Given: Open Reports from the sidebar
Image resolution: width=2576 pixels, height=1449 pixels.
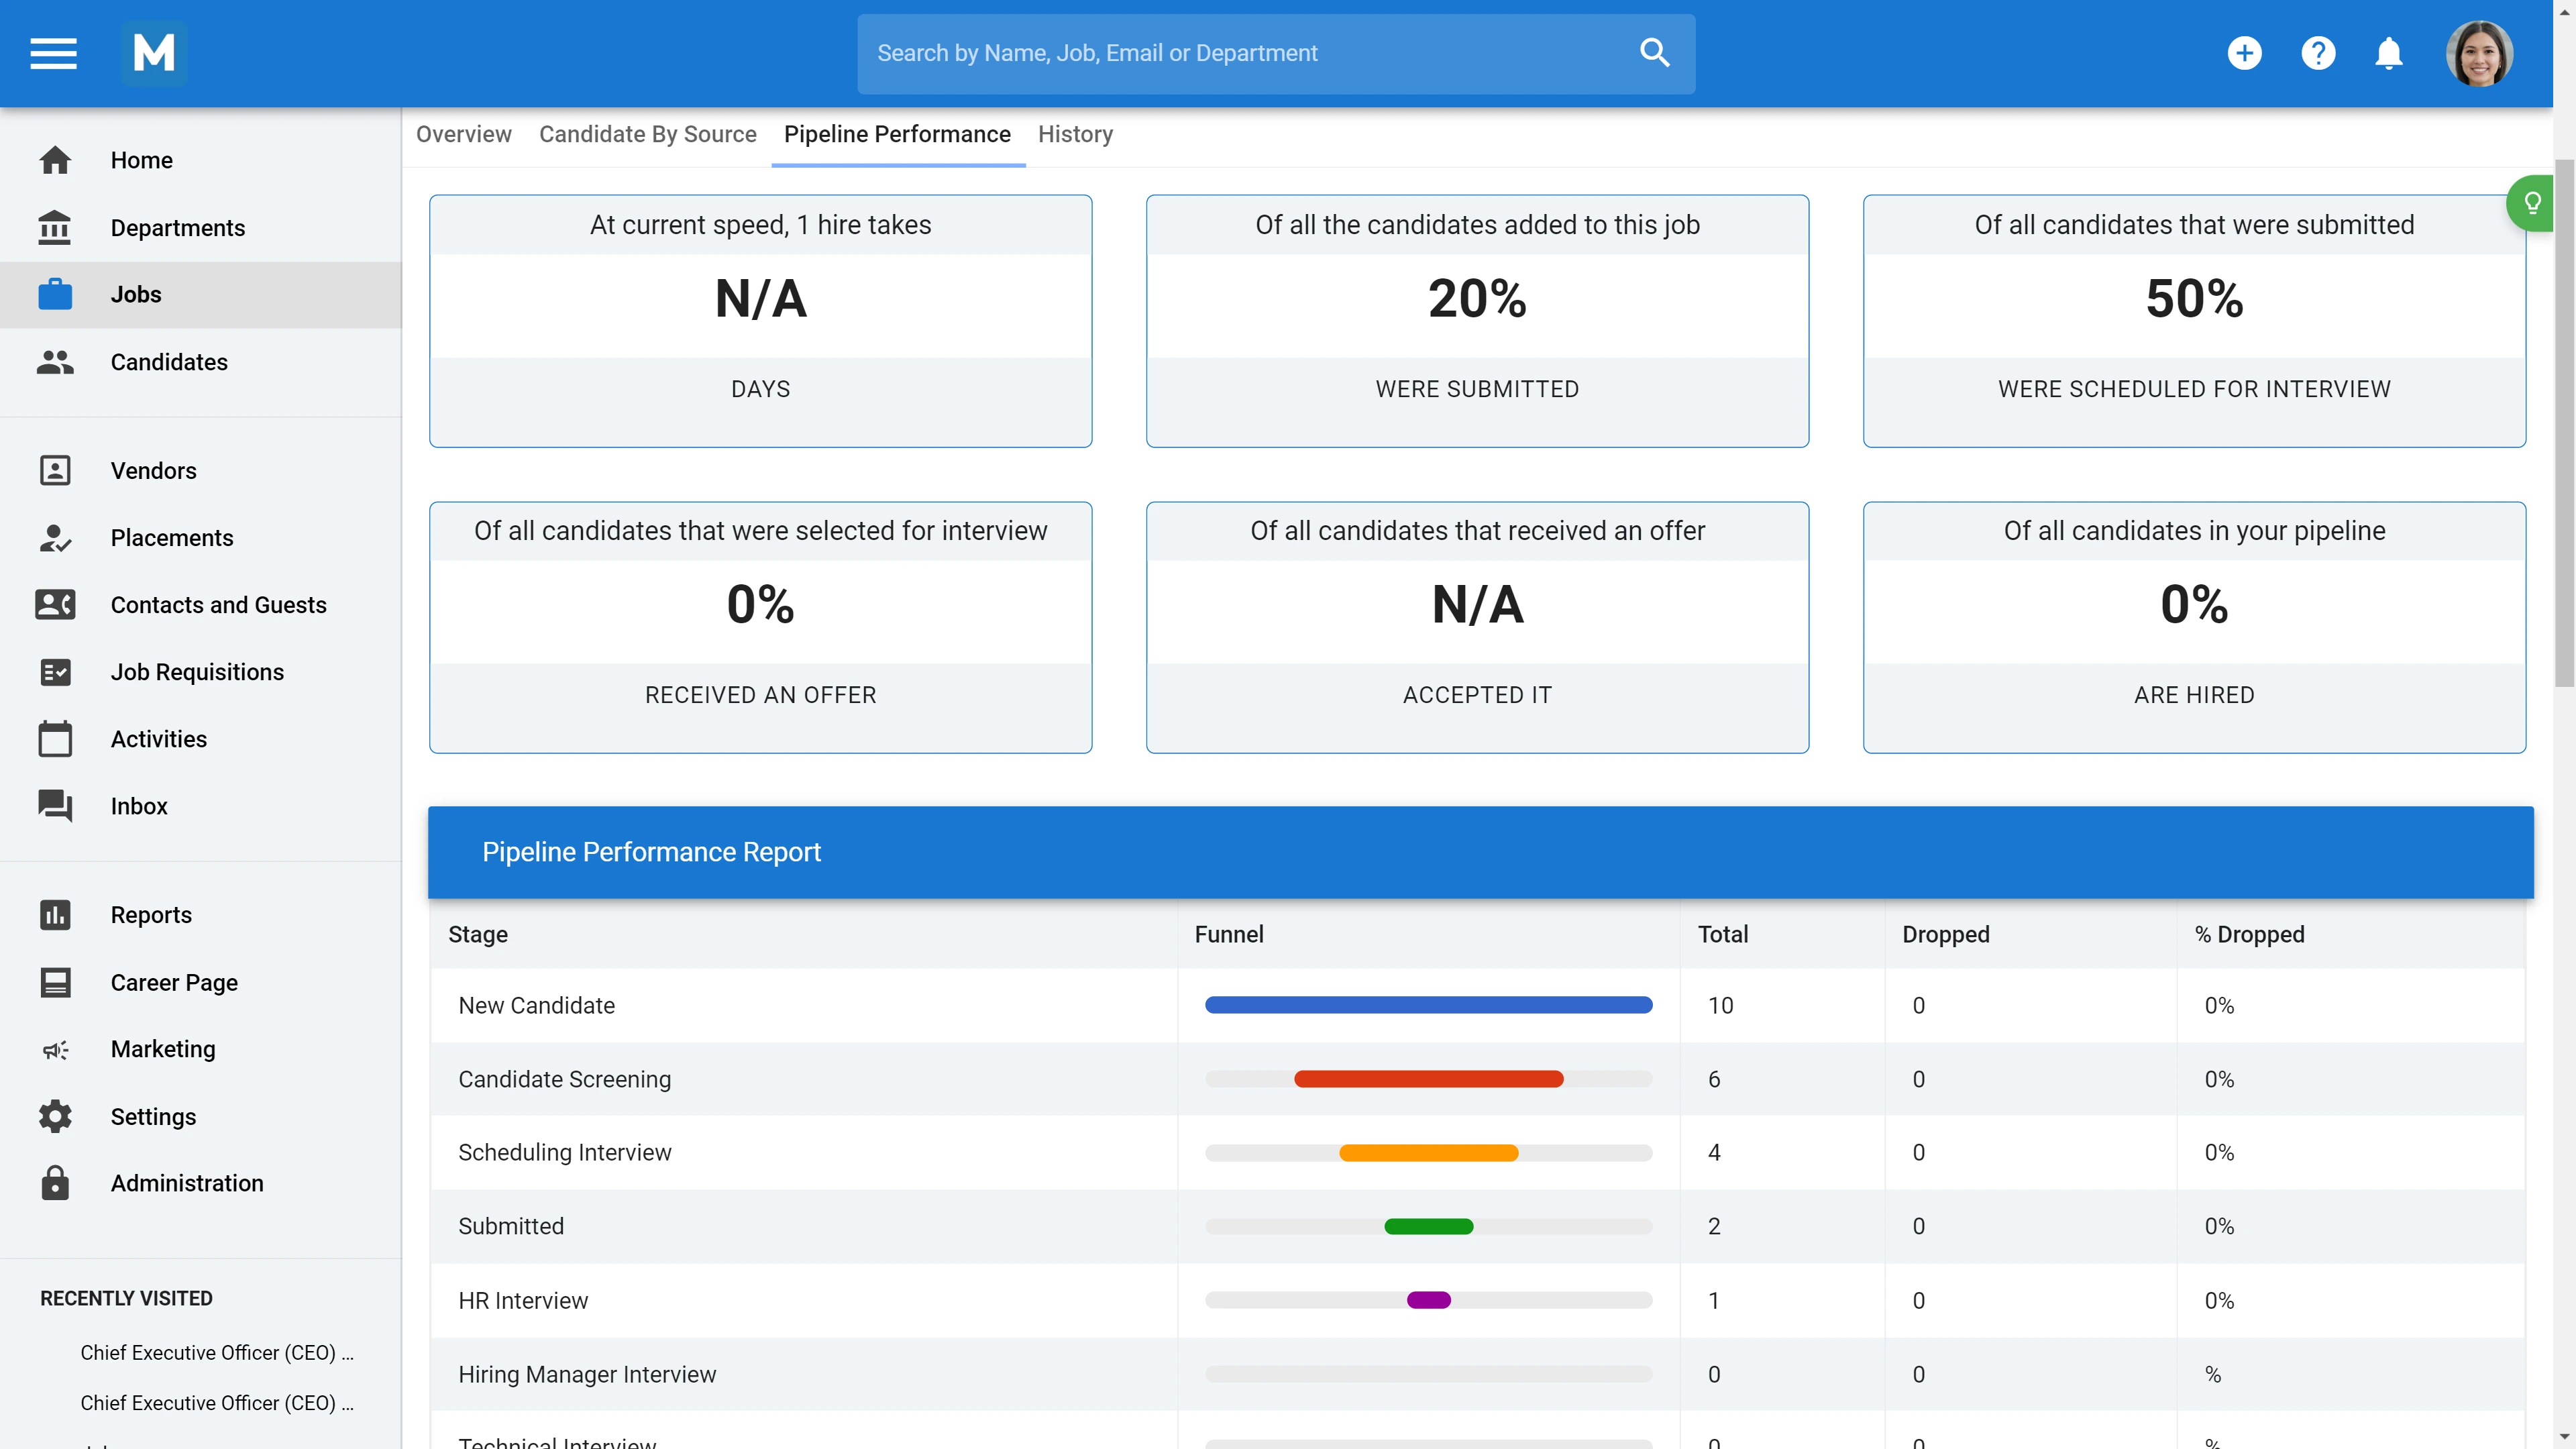Looking at the screenshot, I should [x=151, y=915].
